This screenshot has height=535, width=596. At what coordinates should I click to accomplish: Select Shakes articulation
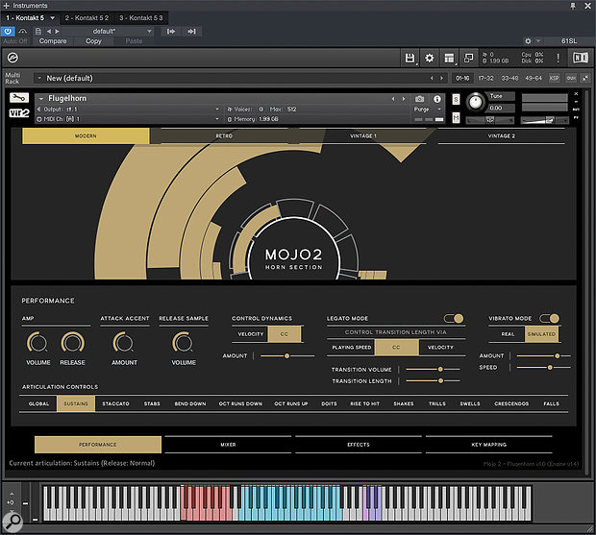tap(404, 403)
